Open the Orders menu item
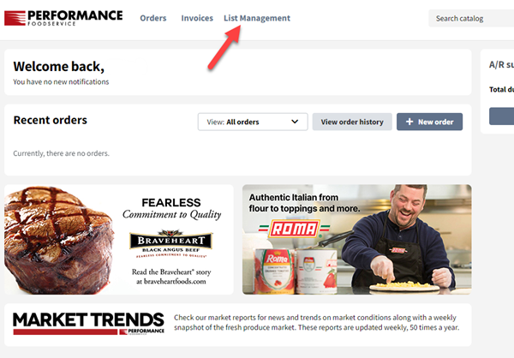Viewport: 514px width, 358px height. pyautogui.click(x=153, y=18)
